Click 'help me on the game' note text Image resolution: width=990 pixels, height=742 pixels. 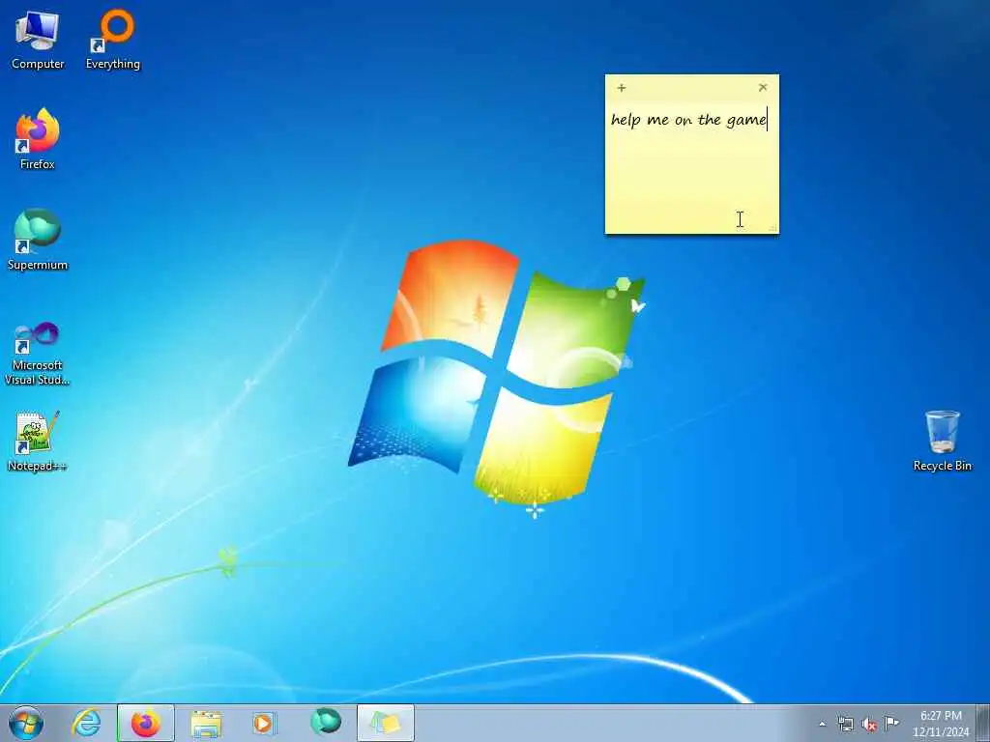point(688,120)
